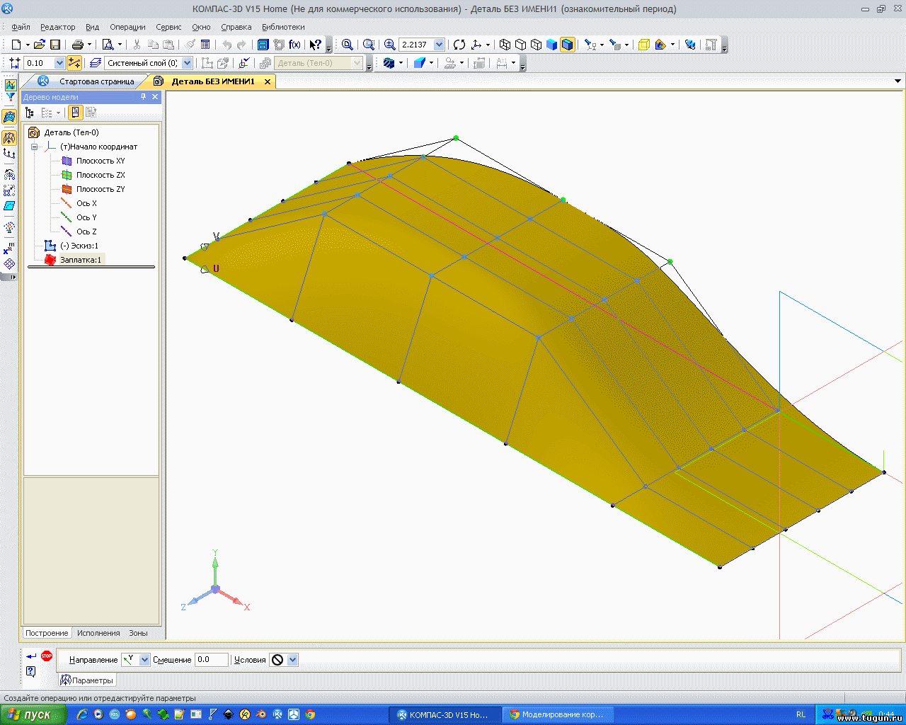Click the Create new document icon

coord(16,45)
